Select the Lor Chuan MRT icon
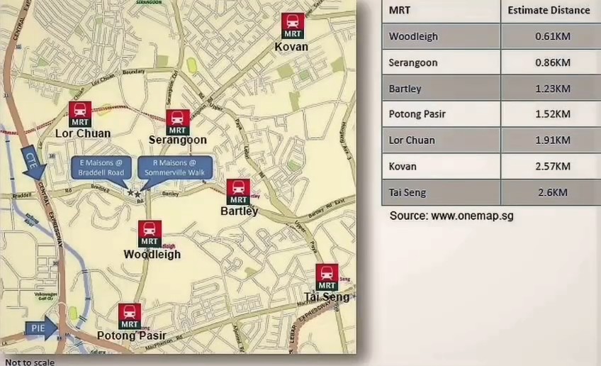This screenshot has height=366, width=601. tap(80, 114)
